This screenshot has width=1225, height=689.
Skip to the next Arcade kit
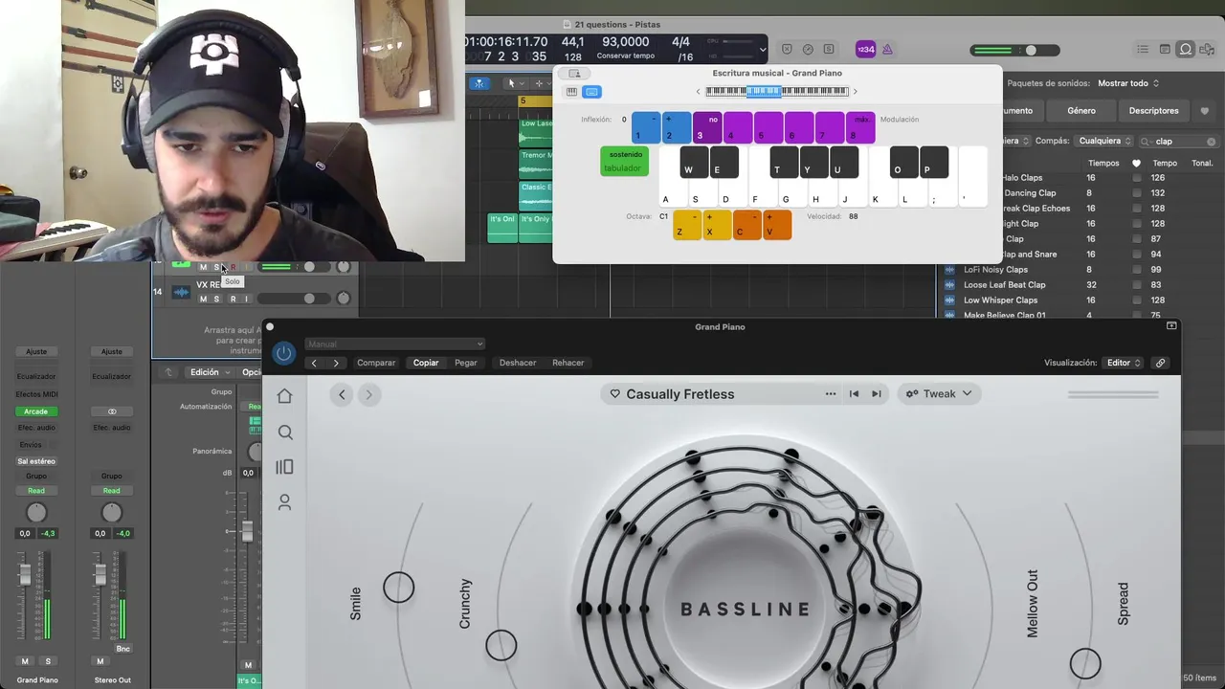coord(876,394)
